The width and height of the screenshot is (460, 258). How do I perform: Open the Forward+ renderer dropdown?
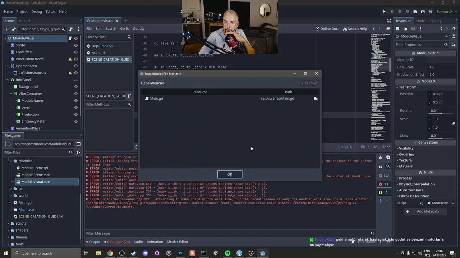pyautogui.click(x=446, y=11)
